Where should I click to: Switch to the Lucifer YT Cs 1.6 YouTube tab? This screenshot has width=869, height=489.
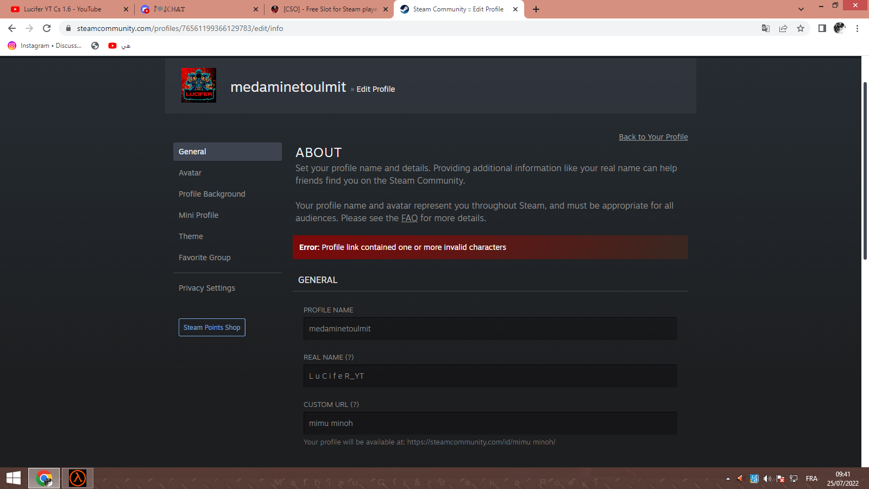click(62, 9)
